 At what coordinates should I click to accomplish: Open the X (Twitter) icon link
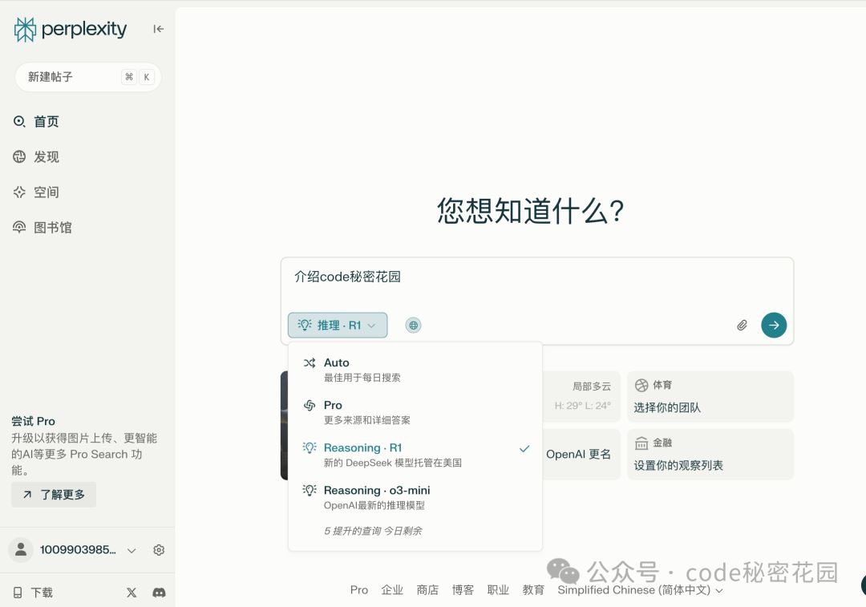[132, 593]
